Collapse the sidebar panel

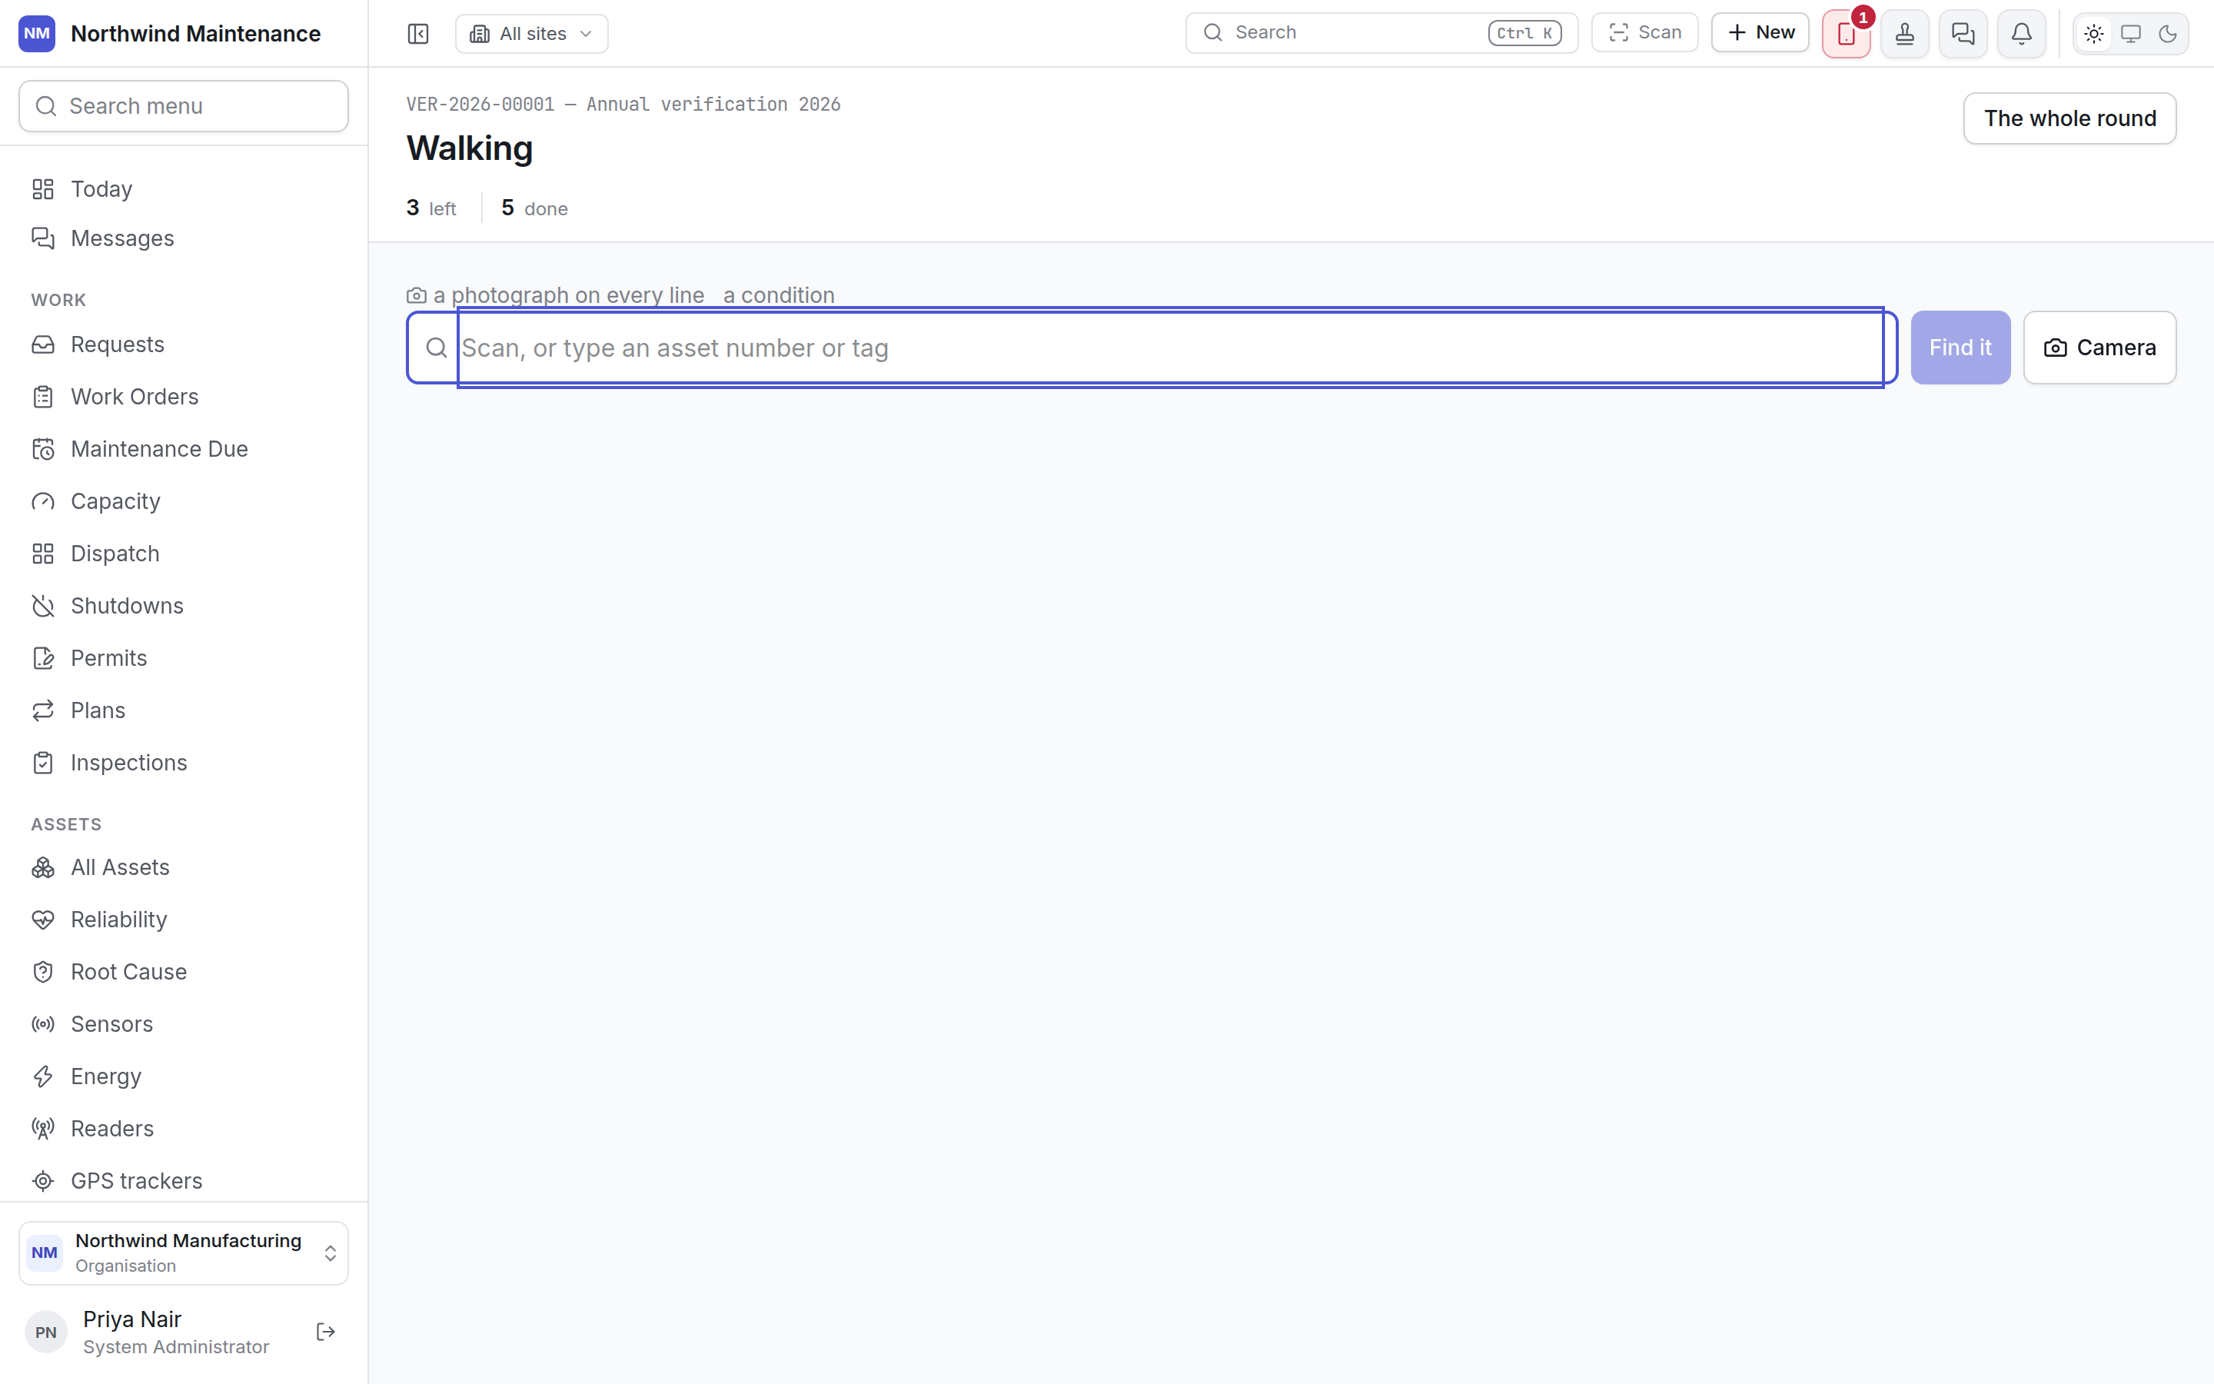click(418, 34)
